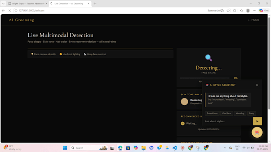Open browser extensions icon
Screen dimensions: 271x152
234,11
